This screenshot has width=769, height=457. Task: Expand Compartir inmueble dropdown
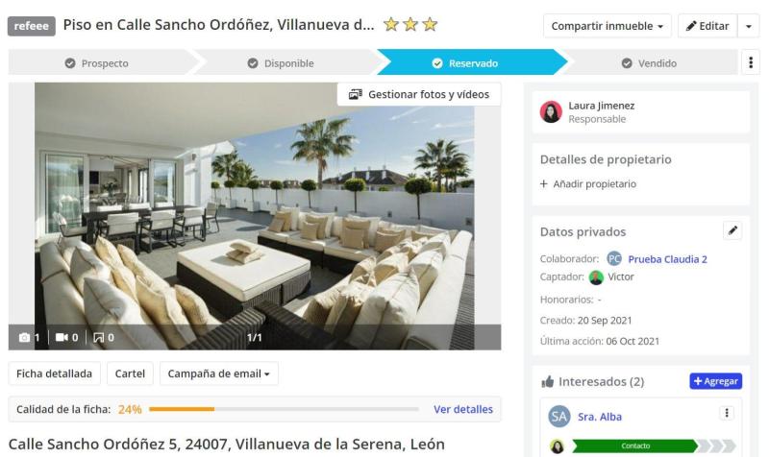coord(608,26)
